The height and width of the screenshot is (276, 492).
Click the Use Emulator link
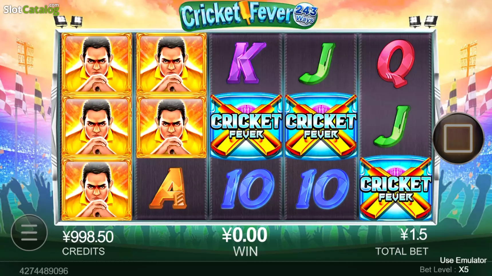463,260
